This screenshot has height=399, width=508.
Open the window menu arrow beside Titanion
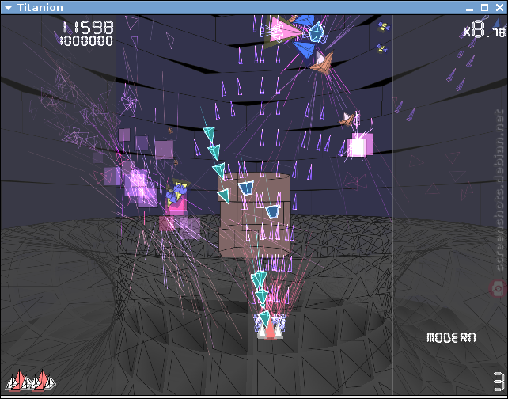pyautogui.click(x=9, y=8)
